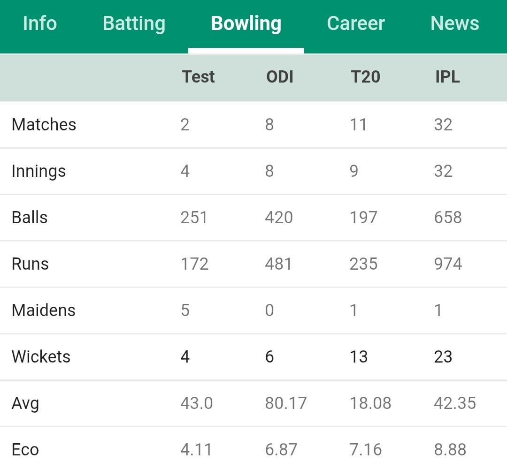This screenshot has height=469, width=507.
Task: Select the IPL column header
Action: pos(446,77)
